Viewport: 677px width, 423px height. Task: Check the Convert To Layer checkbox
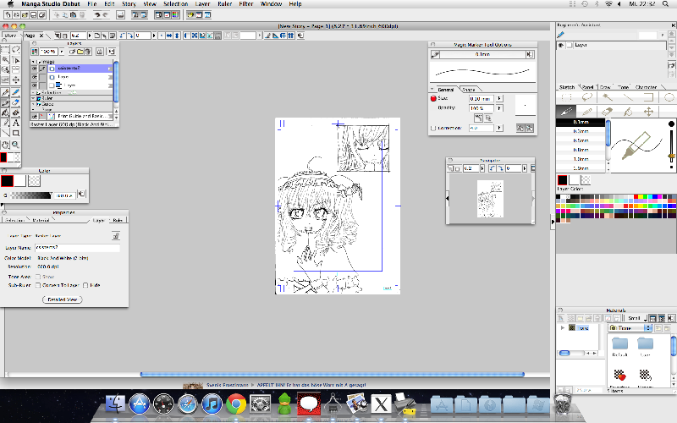pos(38,285)
